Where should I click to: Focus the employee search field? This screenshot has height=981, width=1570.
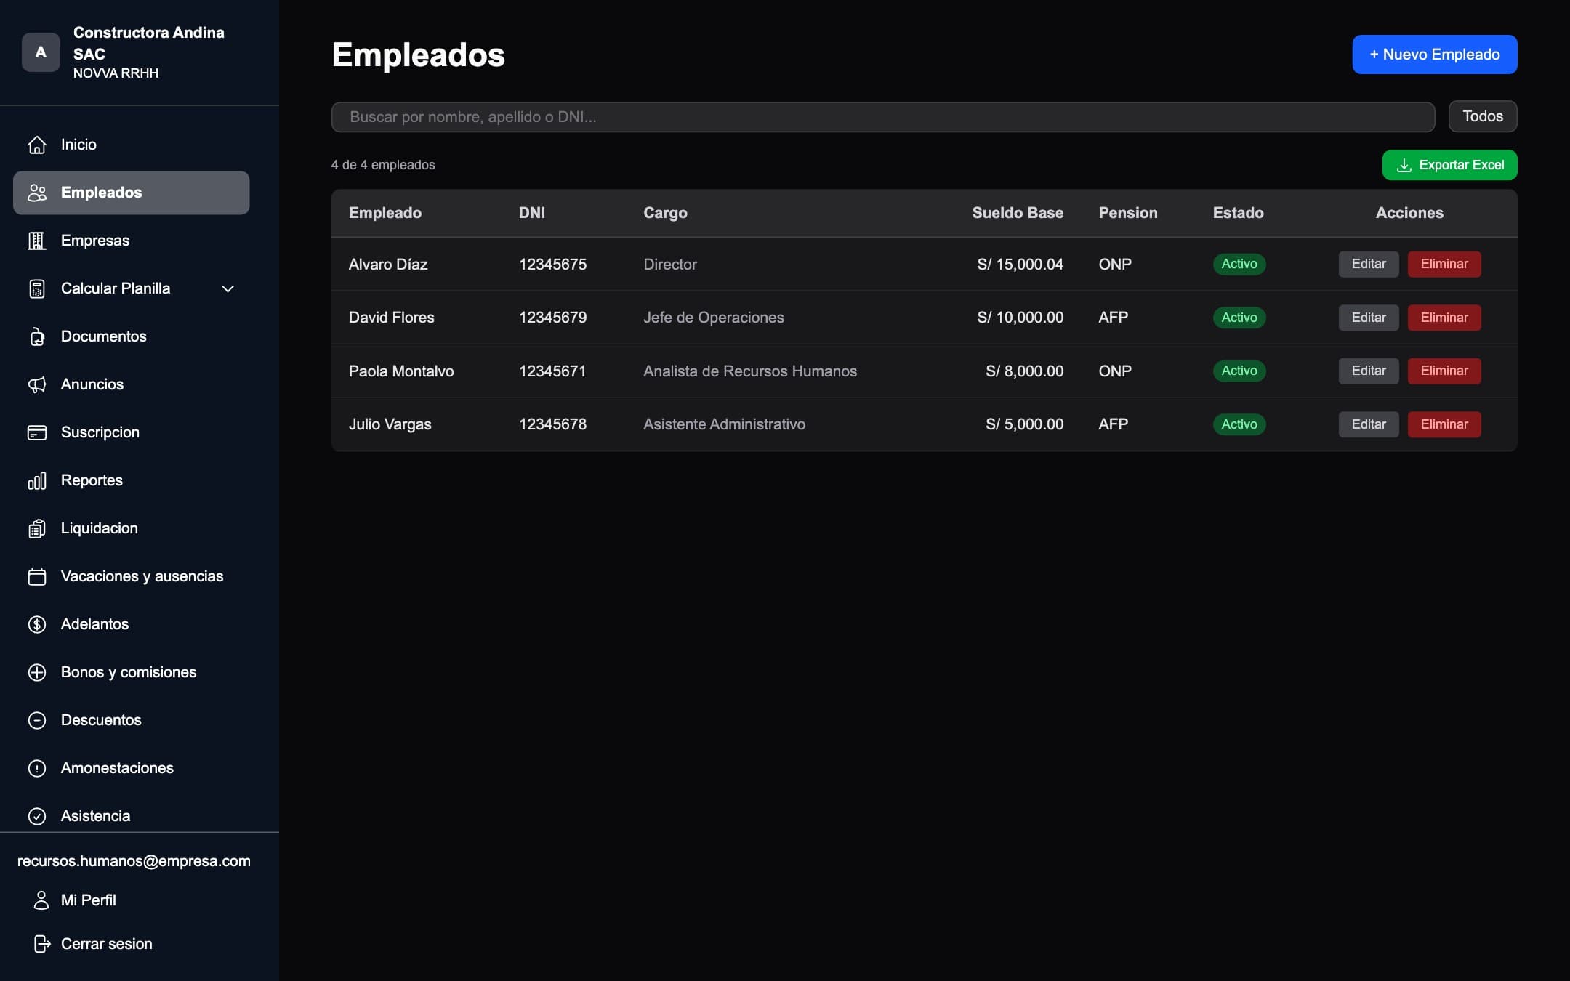[x=883, y=117]
